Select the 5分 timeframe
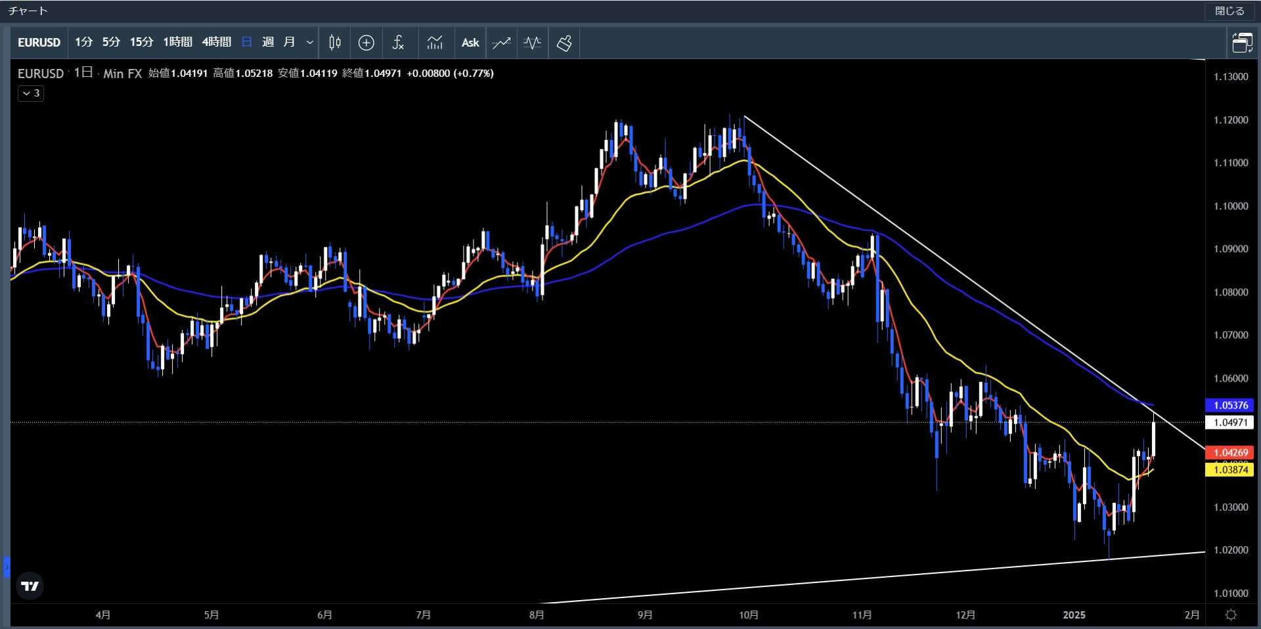 click(x=111, y=42)
